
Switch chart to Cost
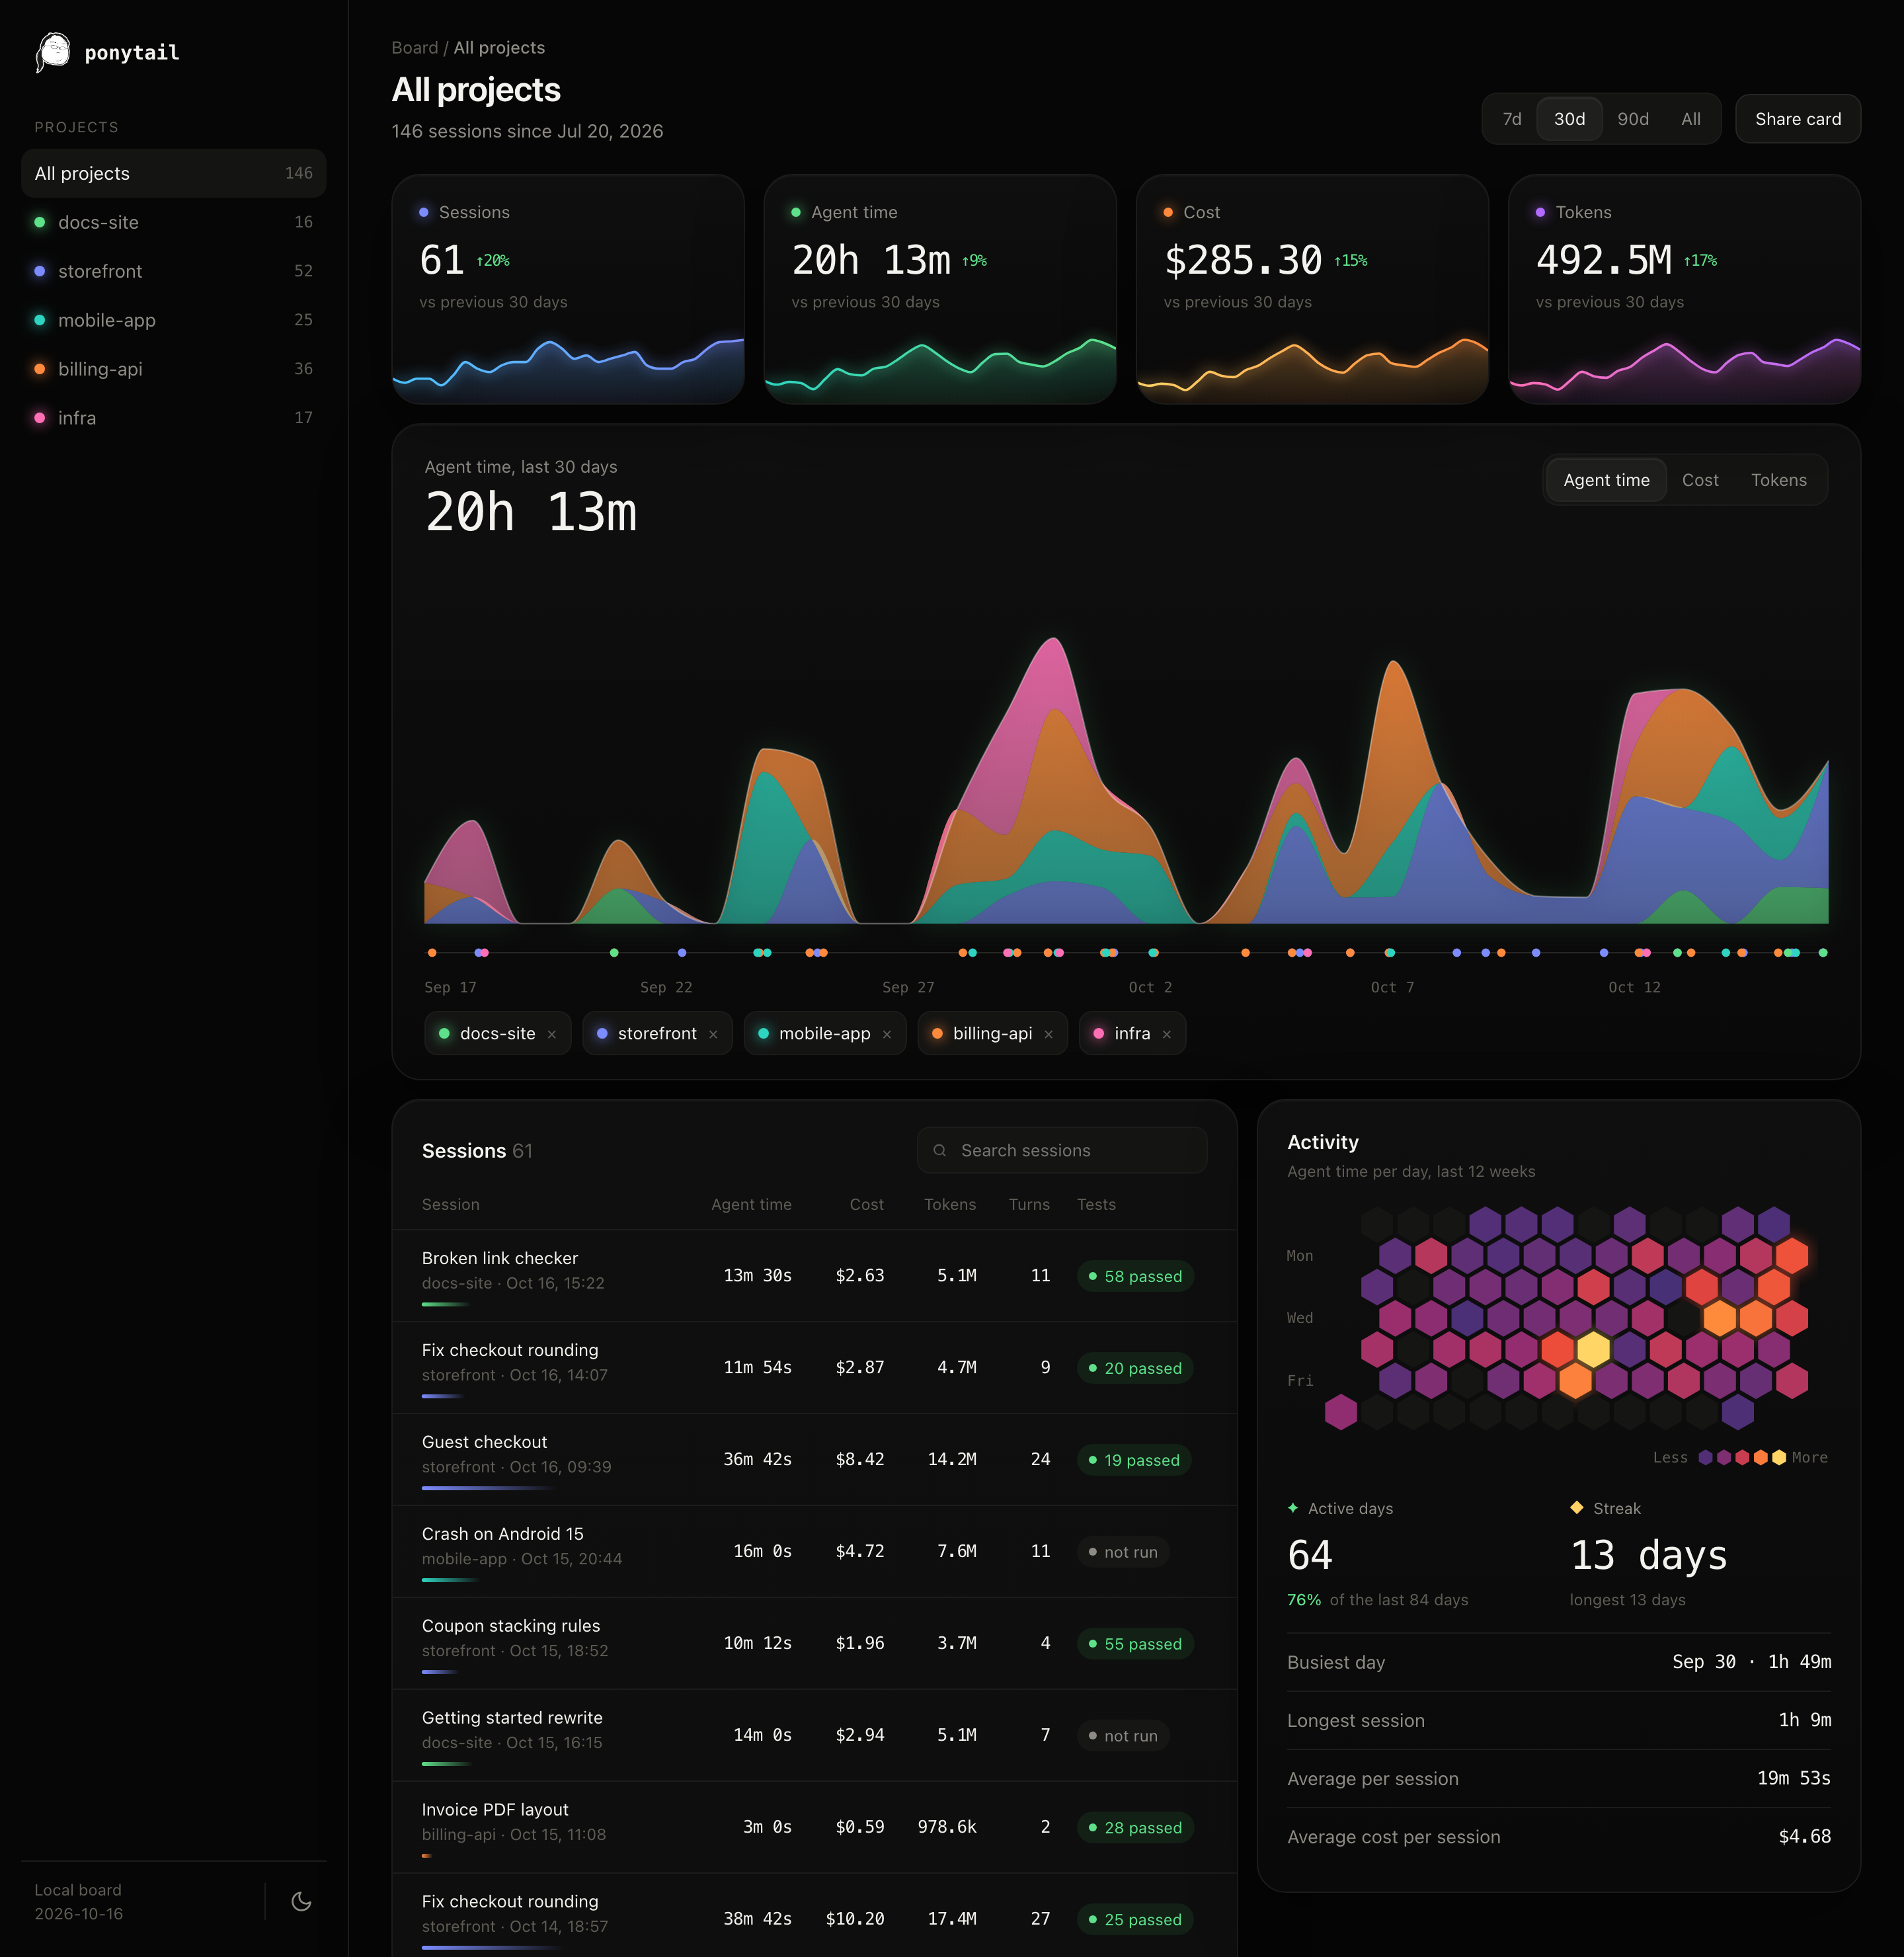point(1700,480)
